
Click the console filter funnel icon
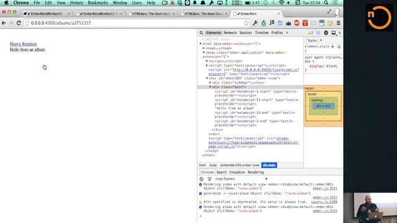tap(210, 179)
